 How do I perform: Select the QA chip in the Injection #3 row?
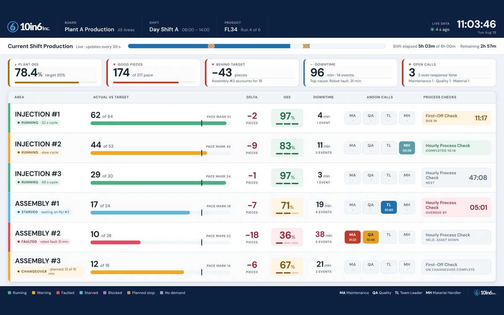point(370,177)
